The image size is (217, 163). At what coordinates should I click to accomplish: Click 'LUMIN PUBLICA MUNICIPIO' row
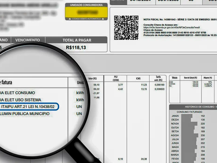[25, 114]
